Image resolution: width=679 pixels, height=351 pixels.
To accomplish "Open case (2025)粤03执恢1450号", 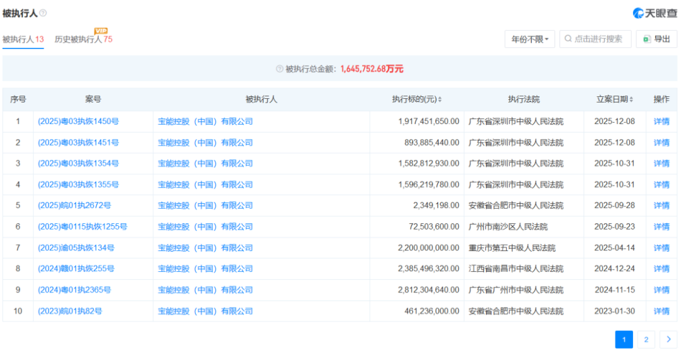I will (79, 121).
